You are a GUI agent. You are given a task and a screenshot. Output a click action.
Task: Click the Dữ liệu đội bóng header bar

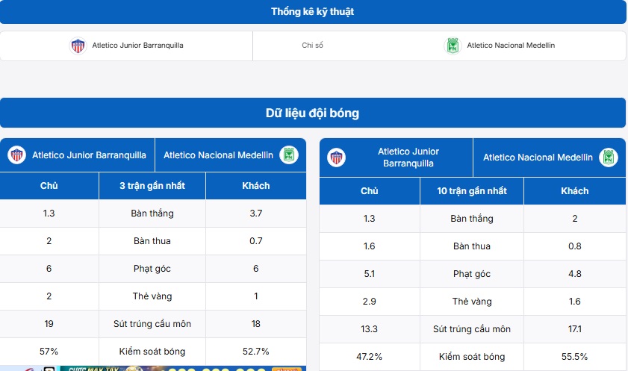click(x=313, y=113)
